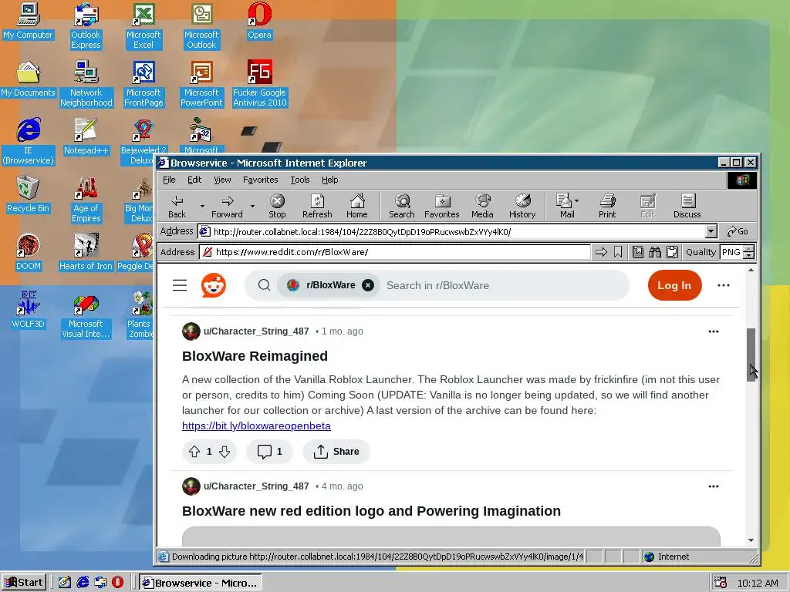Upvote the BloxWare Reimagined post
The height and width of the screenshot is (592, 790).
click(x=194, y=452)
